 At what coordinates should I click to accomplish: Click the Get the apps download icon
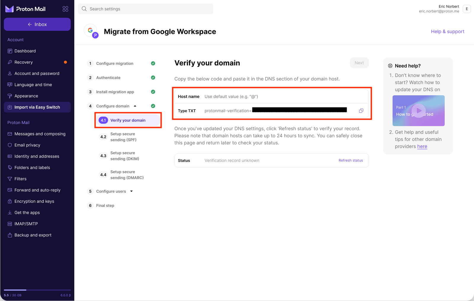pyautogui.click(x=10, y=213)
